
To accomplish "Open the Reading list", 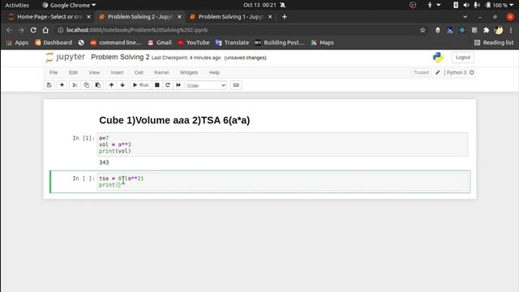I will click(x=494, y=42).
